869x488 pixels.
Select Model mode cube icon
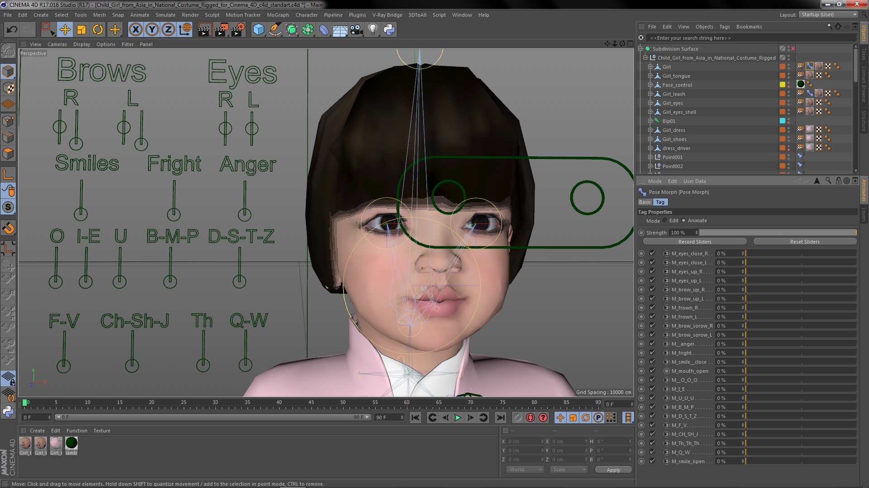[x=8, y=71]
